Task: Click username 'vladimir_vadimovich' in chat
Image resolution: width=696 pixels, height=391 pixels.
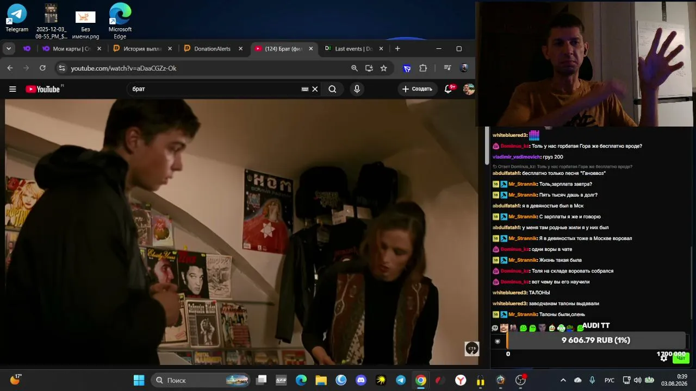Action: click(517, 157)
